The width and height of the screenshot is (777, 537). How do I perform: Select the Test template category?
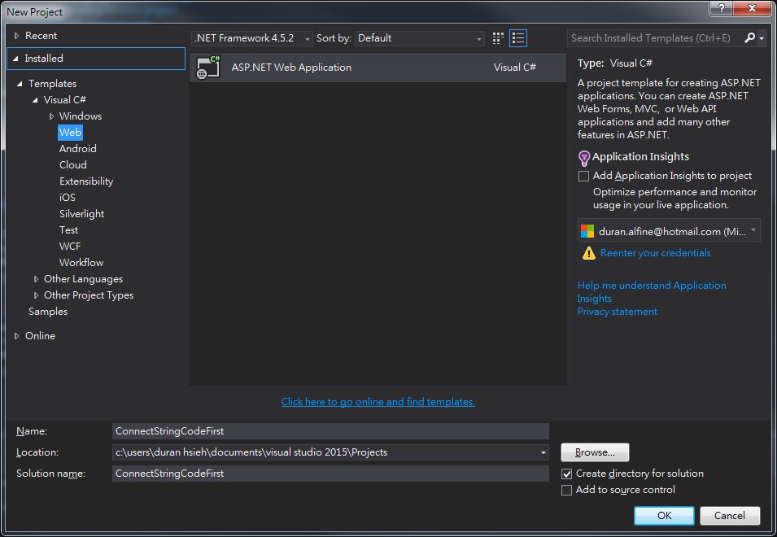pyautogui.click(x=68, y=230)
